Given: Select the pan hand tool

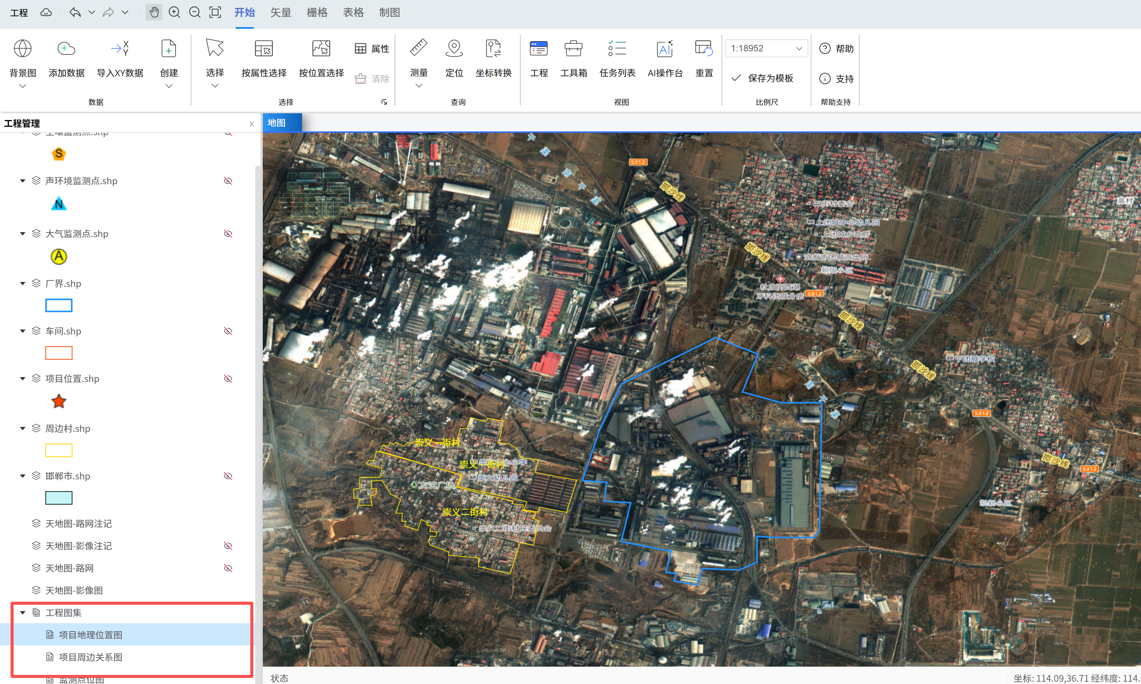Looking at the screenshot, I should (154, 12).
